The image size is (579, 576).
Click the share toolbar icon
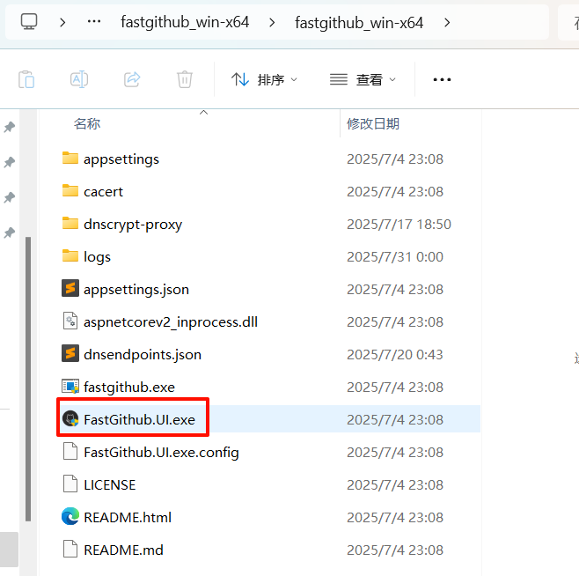tap(132, 79)
